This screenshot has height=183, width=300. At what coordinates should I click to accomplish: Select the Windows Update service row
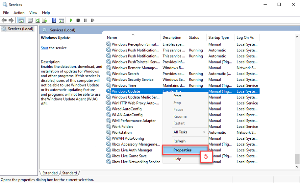pyautogui.click(x=183, y=91)
